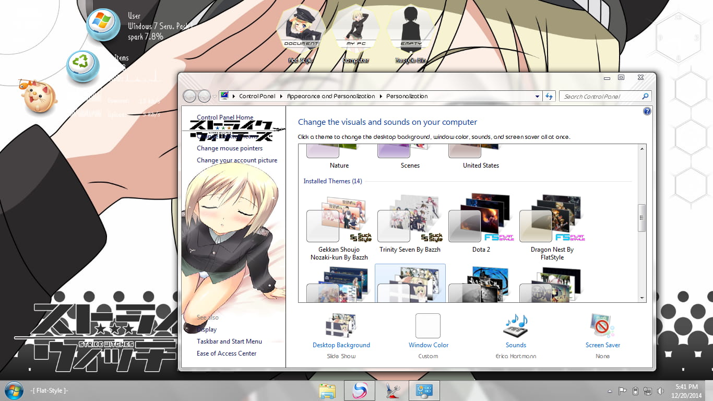
Task: Open Change your account picture link
Action: [x=237, y=160]
